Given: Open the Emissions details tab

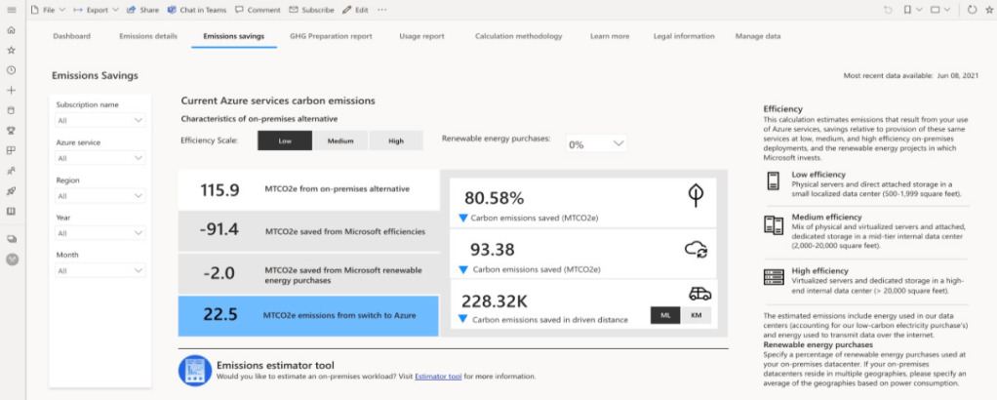Looking at the screenshot, I should [x=147, y=36].
